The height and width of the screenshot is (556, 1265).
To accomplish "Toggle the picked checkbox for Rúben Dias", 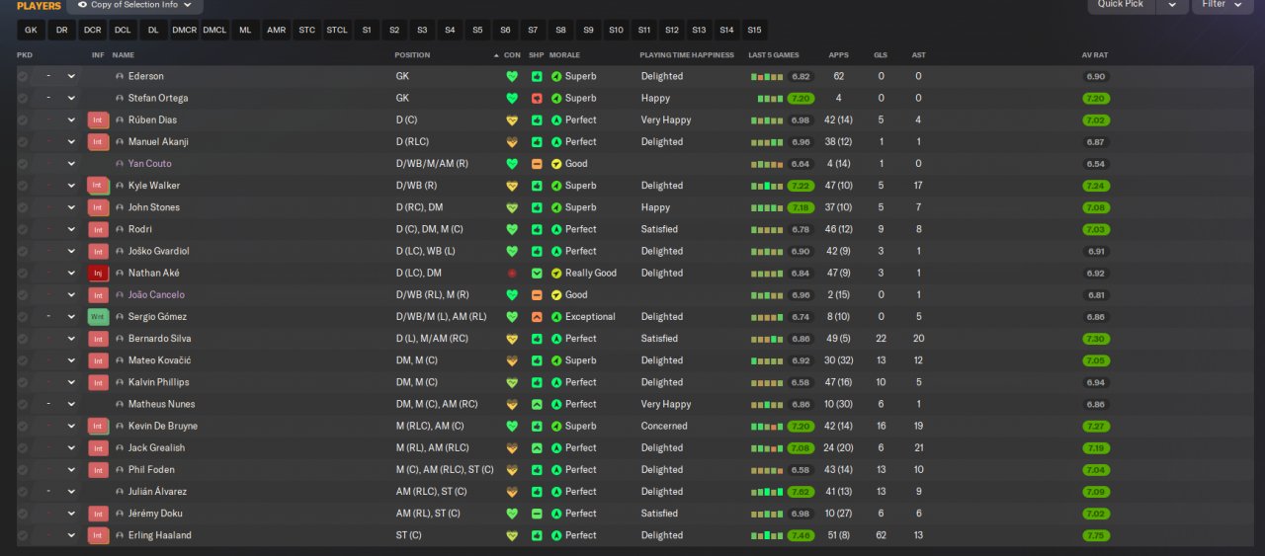I will tap(23, 119).
